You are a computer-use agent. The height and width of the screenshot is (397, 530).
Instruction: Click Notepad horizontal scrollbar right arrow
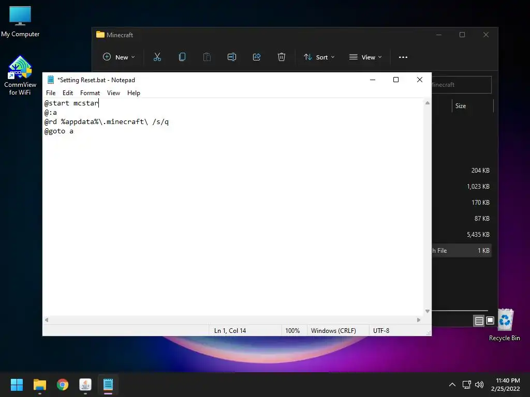click(x=418, y=319)
